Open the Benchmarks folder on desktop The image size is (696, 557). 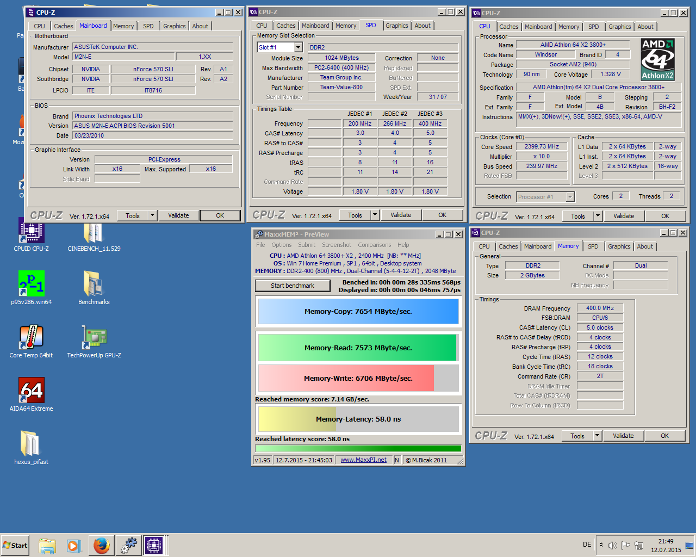[94, 287]
